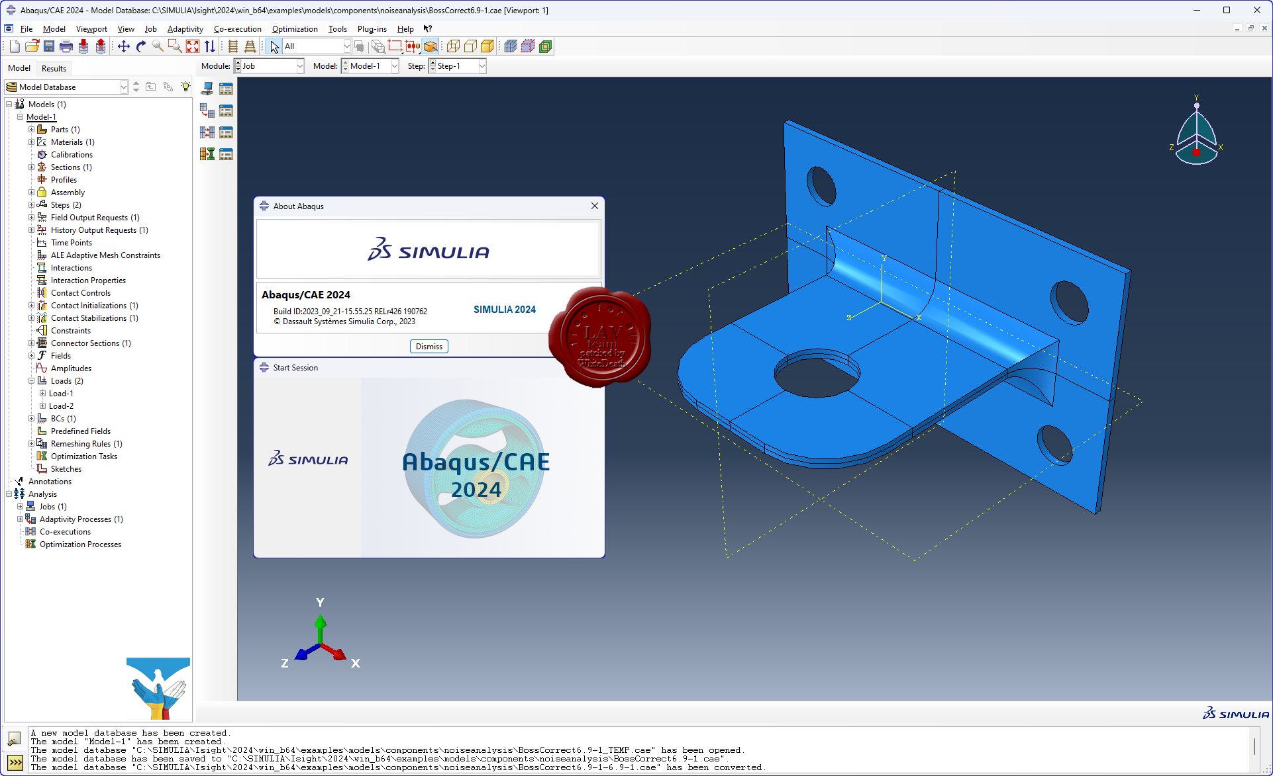Toggle the lightbulb filter in model tree
The image size is (1273, 776).
coord(185,87)
